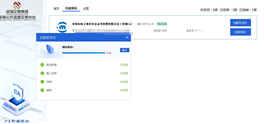
Task: Click the blue shield icon in the dialog
Action: pyautogui.click(x=50, y=50)
